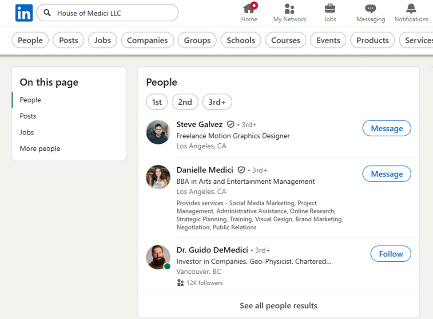
Task: Click Steve Galvez's verified badge icon
Action: (x=231, y=124)
